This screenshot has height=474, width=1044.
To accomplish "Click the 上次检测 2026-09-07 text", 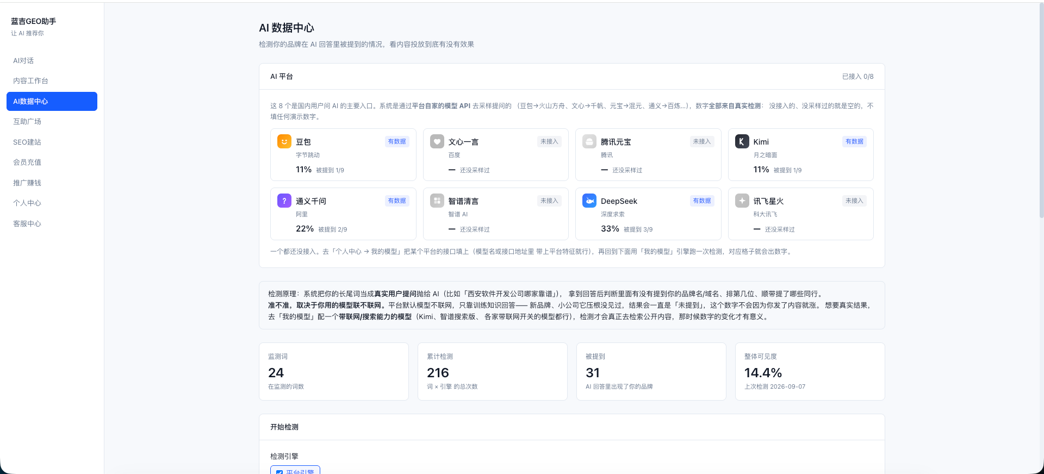I will 775,386.
